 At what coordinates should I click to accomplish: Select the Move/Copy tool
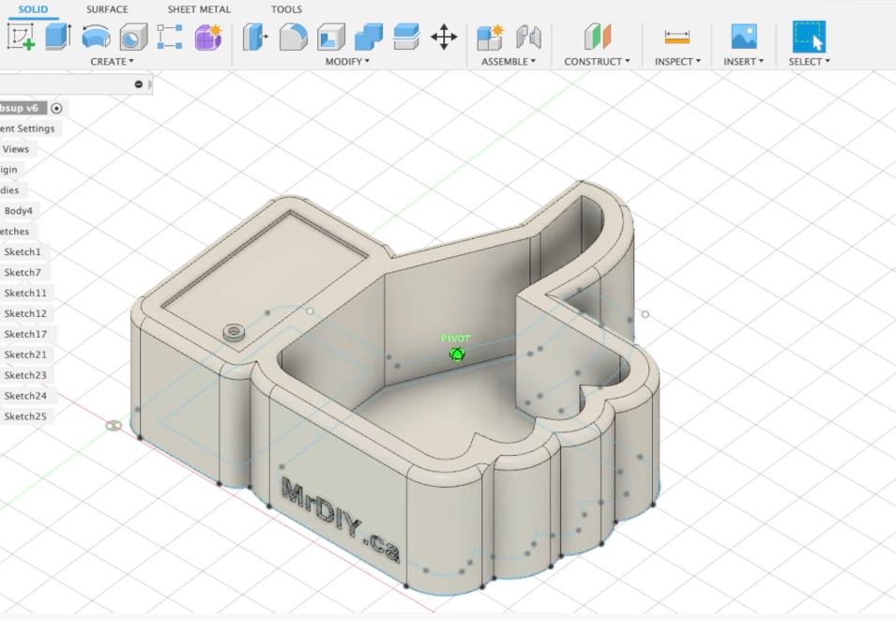pyautogui.click(x=444, y=38)
